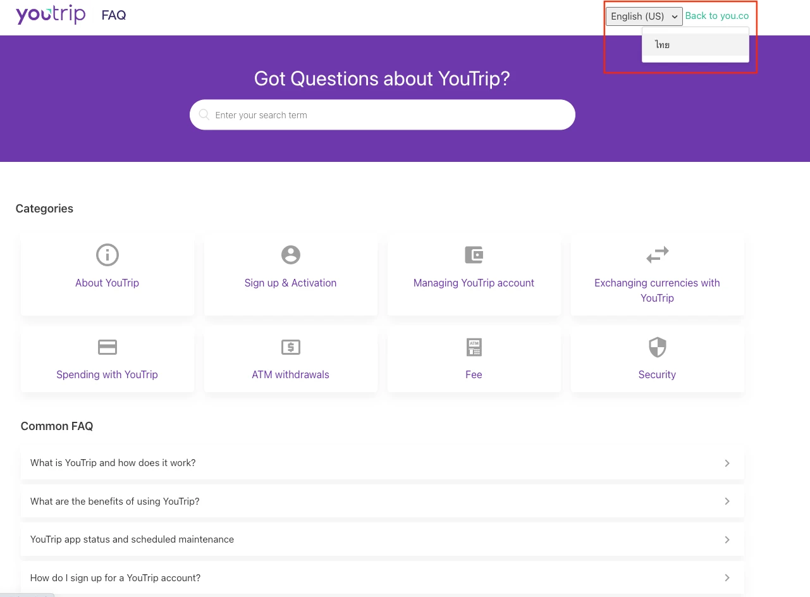This screenshot has width=810, height=597.
Task: Click the ATM withdrawals dollar icon
Action: (291, 347)
